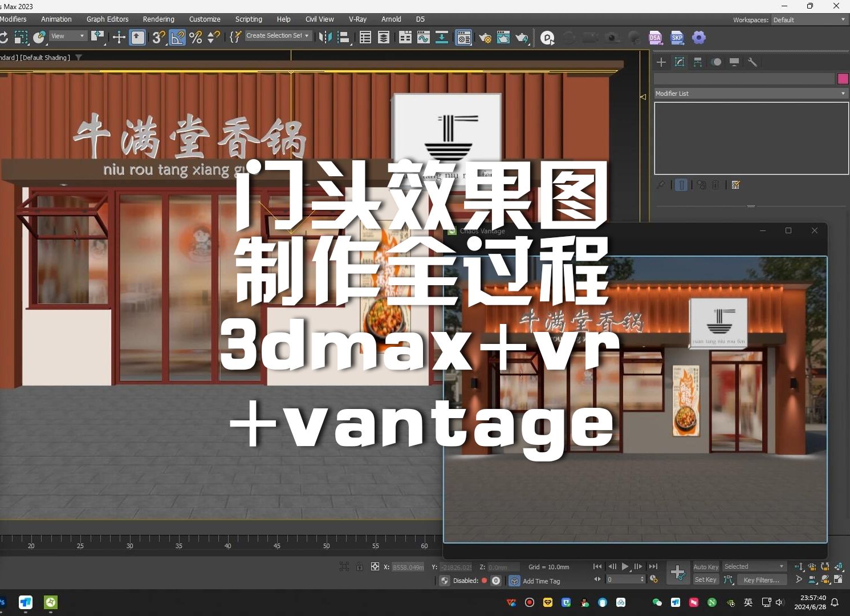This screenshot has width=850, height=616.
Task: Open the Graph Editors menu
Action: point(108,19)
